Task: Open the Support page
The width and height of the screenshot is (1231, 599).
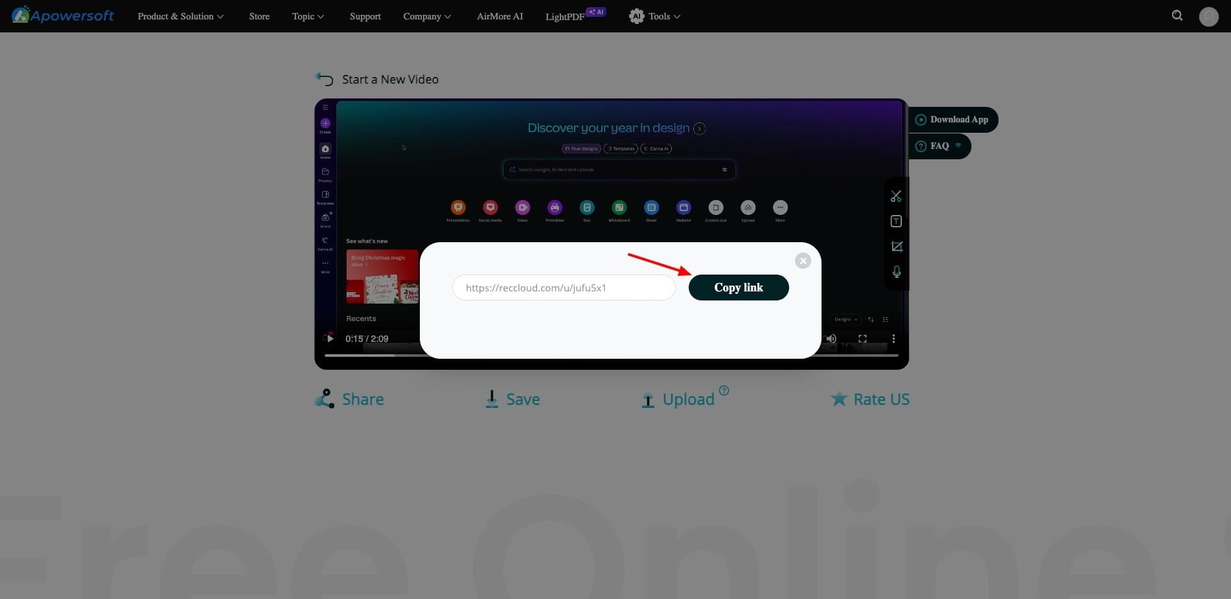Action: (x=365, y=16)
